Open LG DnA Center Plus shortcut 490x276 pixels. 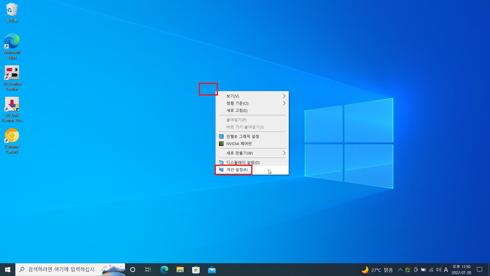(x=12, y=104)
